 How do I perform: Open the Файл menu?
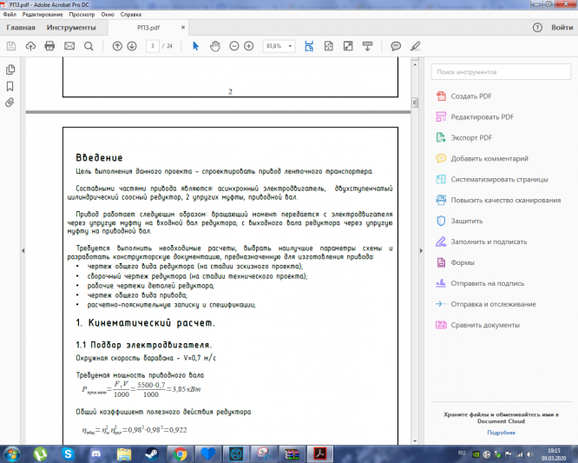click(x=10, y=15)
